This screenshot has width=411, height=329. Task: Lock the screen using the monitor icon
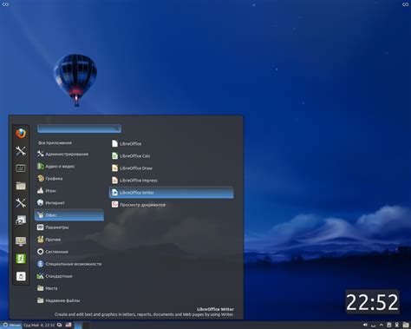point(21,241)
